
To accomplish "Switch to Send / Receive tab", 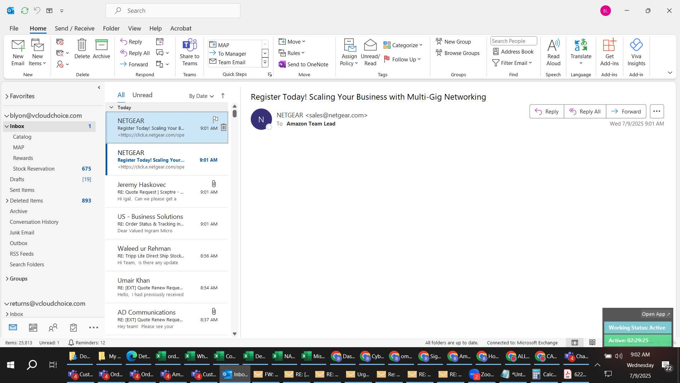I will (x=74, y=28).
